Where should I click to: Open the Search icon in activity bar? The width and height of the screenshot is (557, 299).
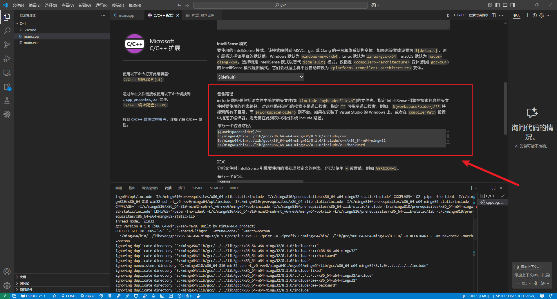(7, 31)
